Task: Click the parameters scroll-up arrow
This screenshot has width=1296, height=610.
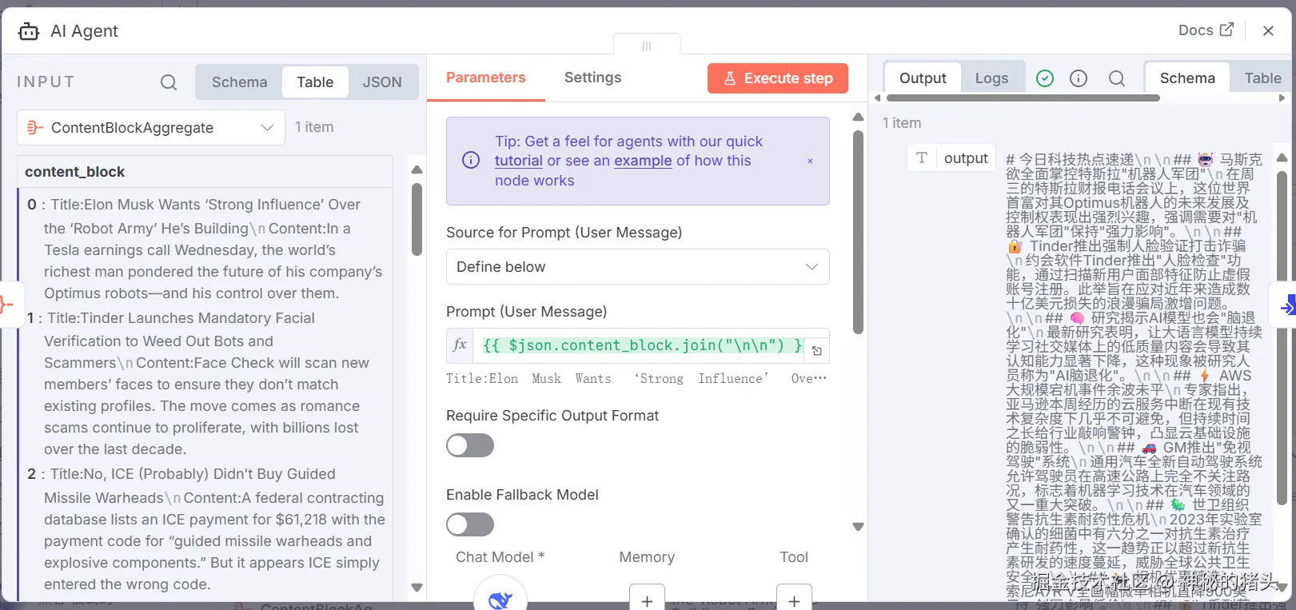Action: [x=859, y=118]
